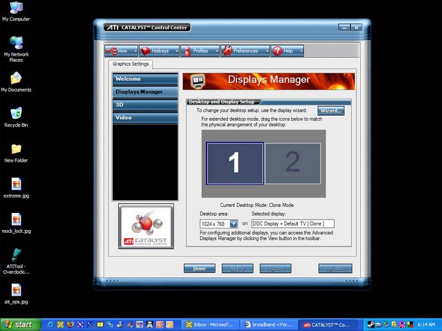Open the Hotkeys toolbar menu
442x331 pixels.
coord(159,51)
